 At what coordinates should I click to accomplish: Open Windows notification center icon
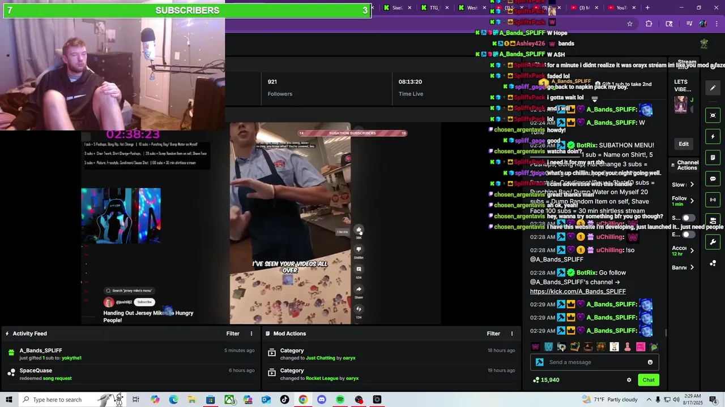[713, 400]
